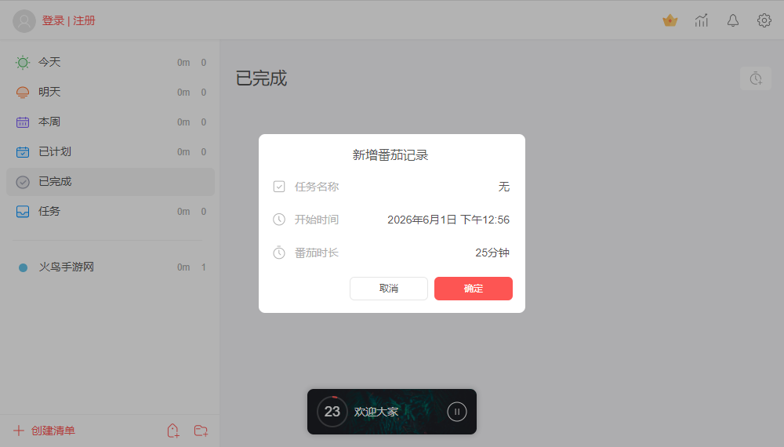Select 本周 in the sidebar

(111, 122)
